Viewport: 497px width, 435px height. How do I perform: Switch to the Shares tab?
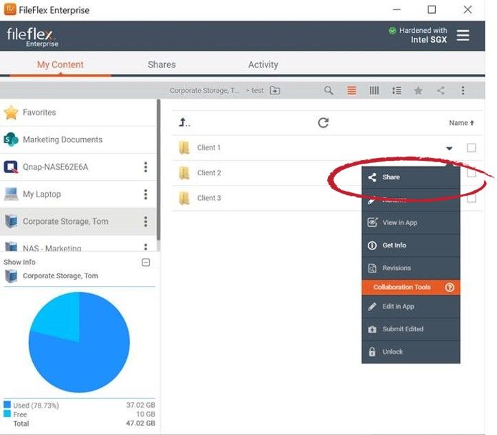pyautogui.click(x=162, y=65)
